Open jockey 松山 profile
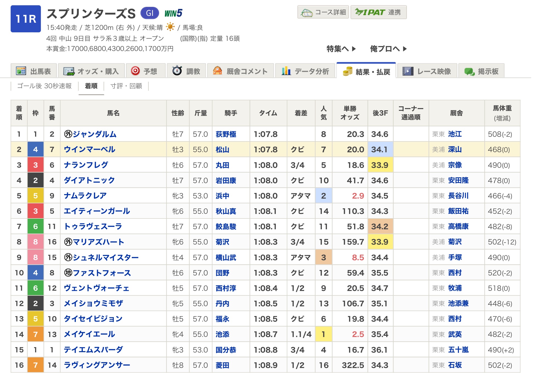The height and width of the screenshot is (384, 536). click(x=222, y=149)
